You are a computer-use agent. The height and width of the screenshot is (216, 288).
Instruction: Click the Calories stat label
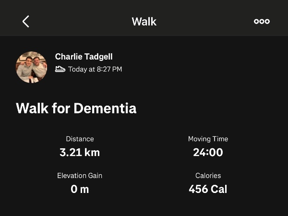[x=208, y=176]
